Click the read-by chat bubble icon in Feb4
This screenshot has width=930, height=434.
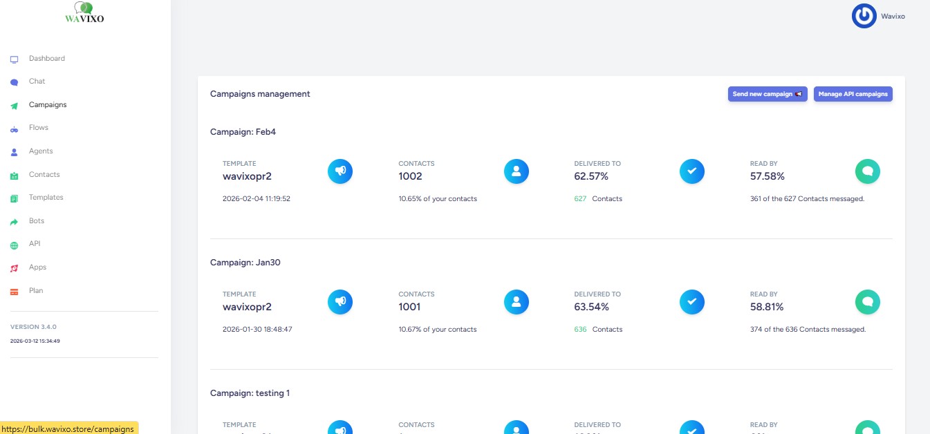[867, 171]
